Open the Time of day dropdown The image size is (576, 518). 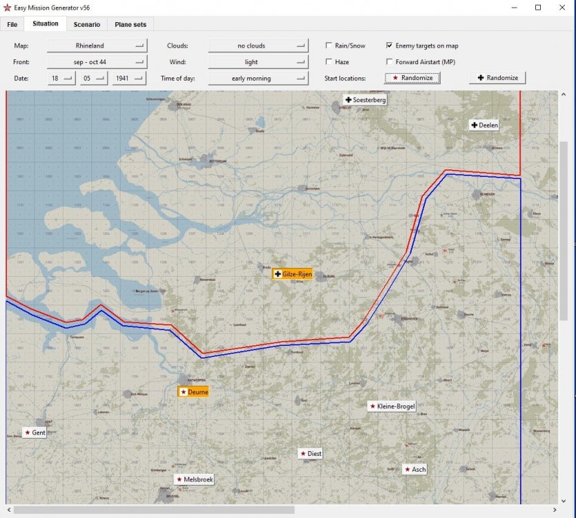(x=258, y=78)
